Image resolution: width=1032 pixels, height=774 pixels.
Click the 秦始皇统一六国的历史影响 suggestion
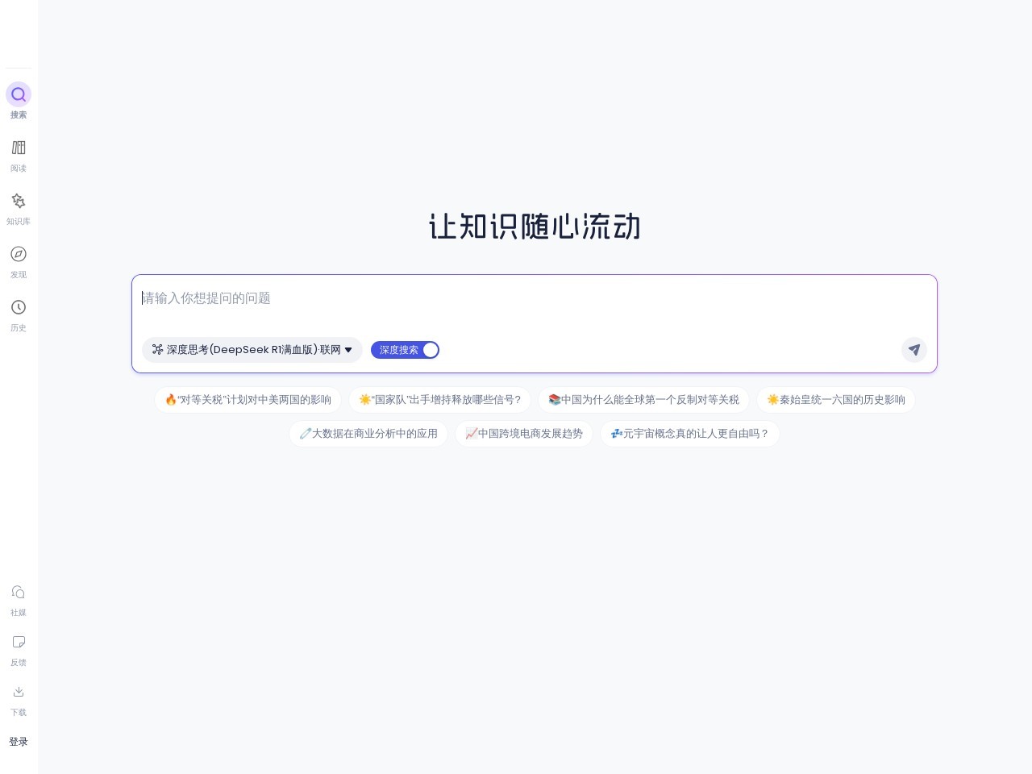pos(836,400)
